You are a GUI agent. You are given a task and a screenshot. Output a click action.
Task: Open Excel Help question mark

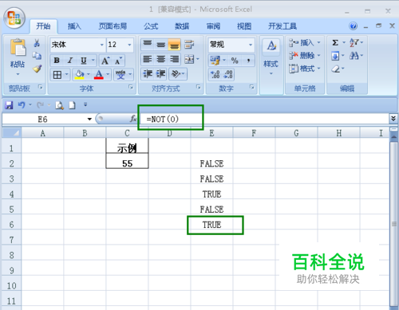tap(354, 26)
